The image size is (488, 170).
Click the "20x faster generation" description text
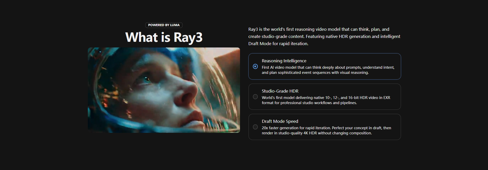[x=326, y=128]
